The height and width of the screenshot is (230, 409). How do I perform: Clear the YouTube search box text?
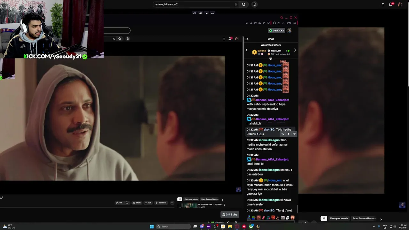click(236, 4)
